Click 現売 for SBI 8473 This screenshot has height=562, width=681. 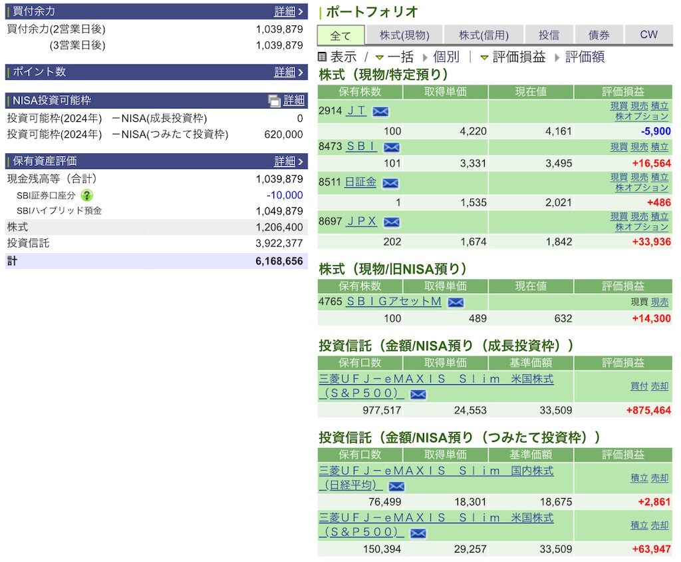pyautogui.click(x=639, y=147)
